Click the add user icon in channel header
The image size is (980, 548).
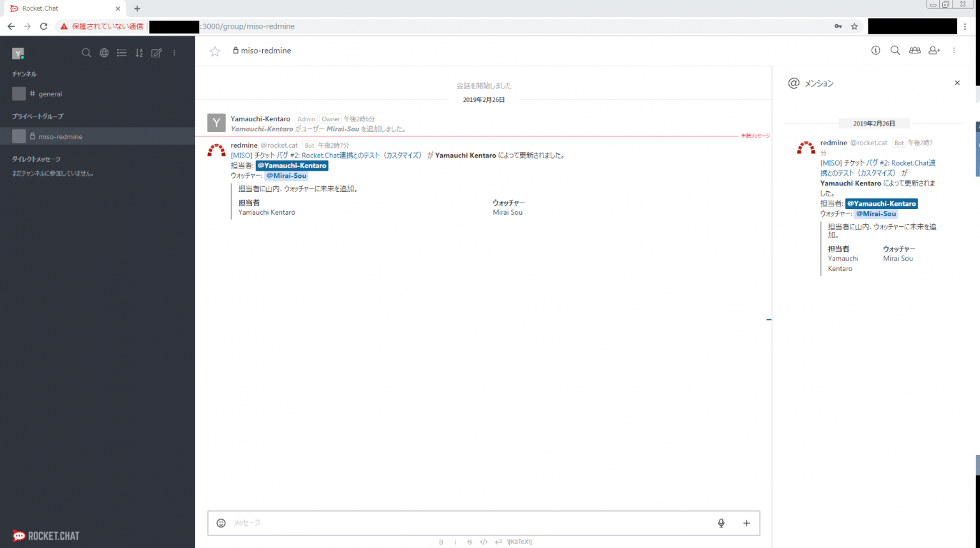pyautogui.click(x=934, y=50)
